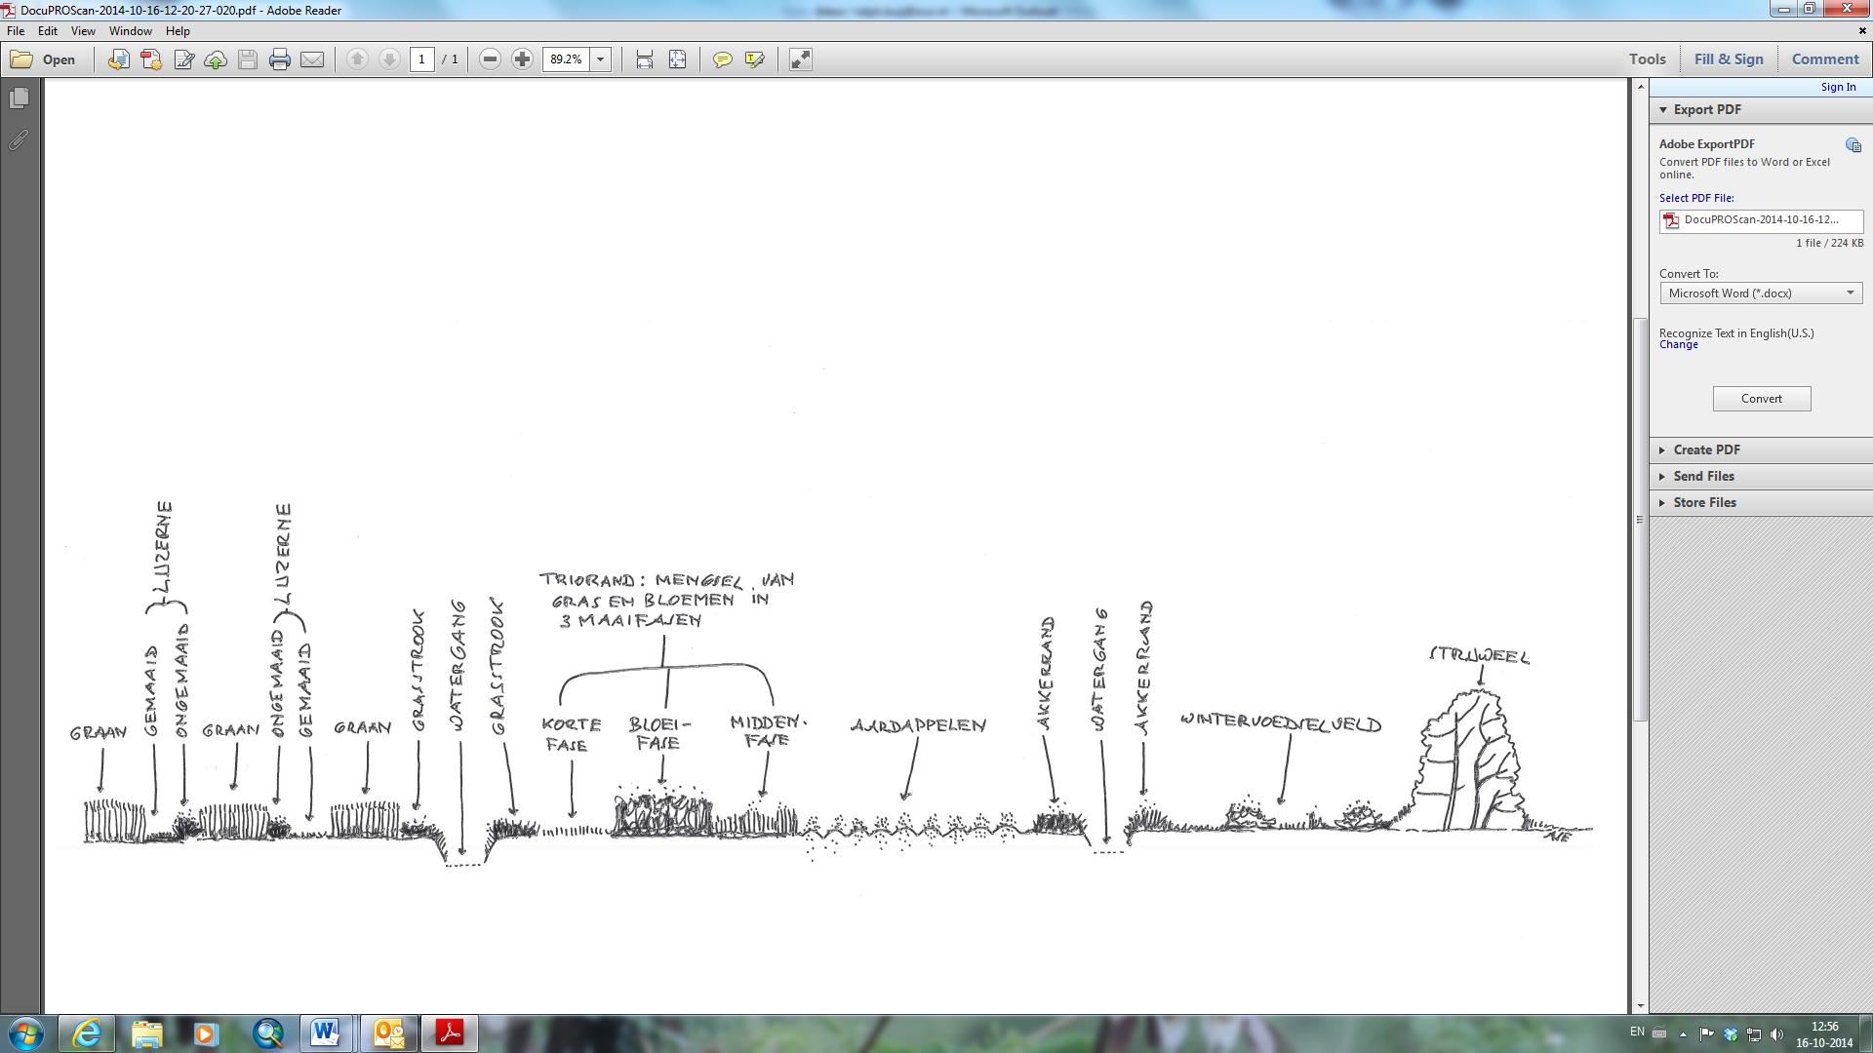Click the Send file by email icon
Screen dimensions: 1873x1053
pos(312,59)
